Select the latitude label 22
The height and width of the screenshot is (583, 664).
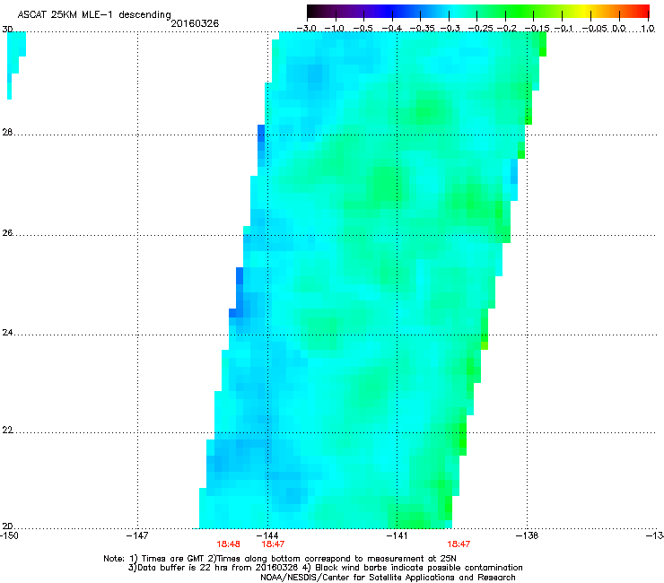point(7,430)
